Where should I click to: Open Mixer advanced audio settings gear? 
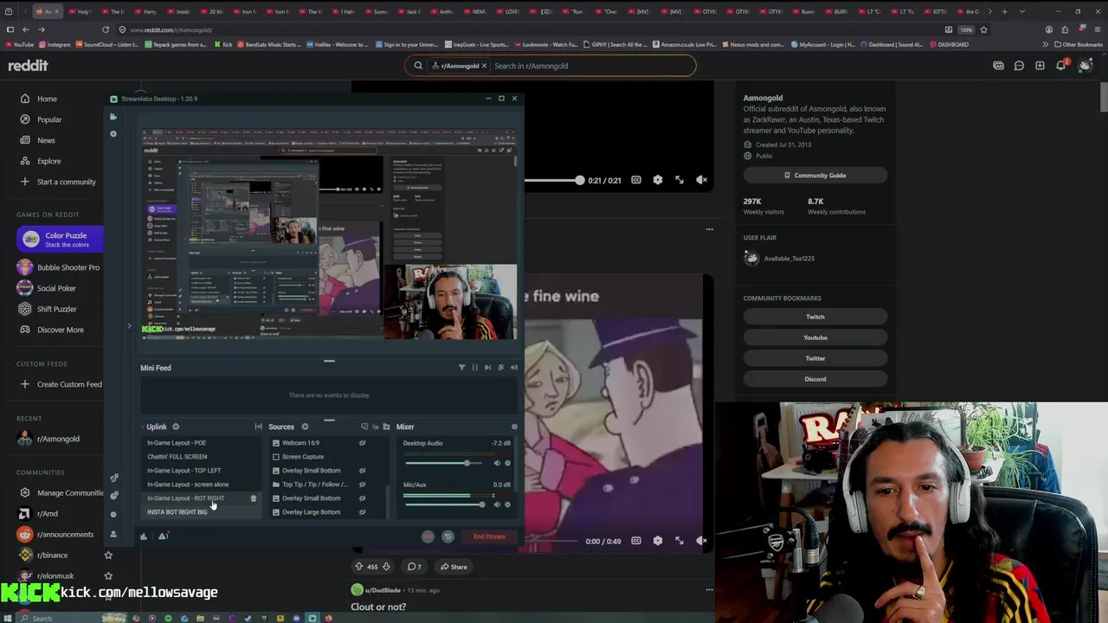click(x=514, y=427)
